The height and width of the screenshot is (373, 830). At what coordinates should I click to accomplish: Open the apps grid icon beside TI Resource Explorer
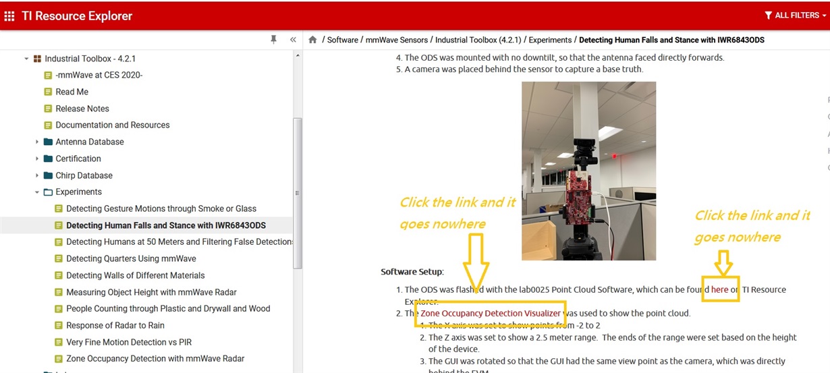[9, 16]
